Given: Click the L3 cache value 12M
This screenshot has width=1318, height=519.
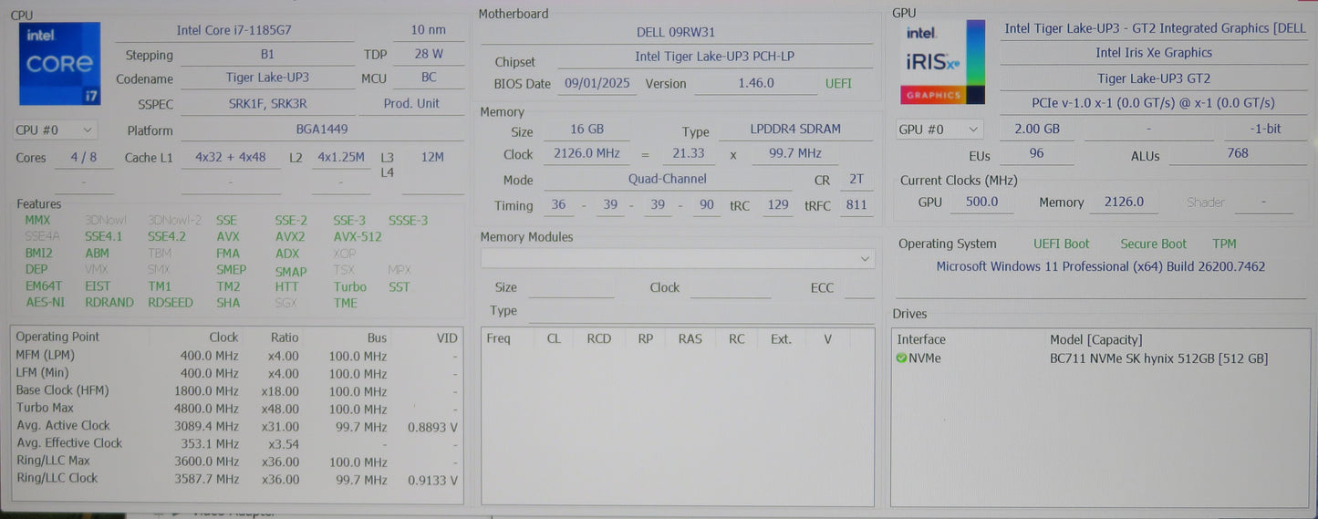Looking at the screenshot, I should point(432,157).
